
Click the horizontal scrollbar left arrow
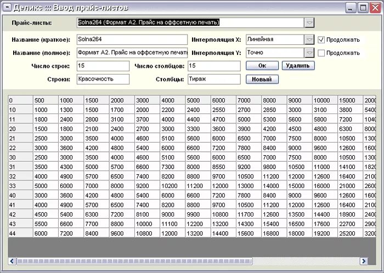coord(12,261)
